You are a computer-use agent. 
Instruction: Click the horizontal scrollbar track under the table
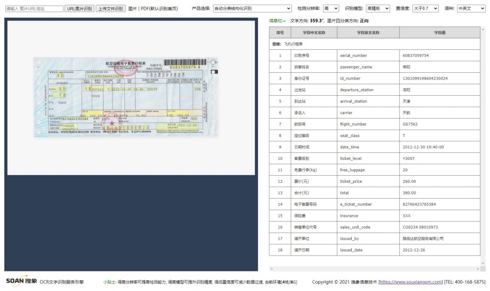click(374, 269)
